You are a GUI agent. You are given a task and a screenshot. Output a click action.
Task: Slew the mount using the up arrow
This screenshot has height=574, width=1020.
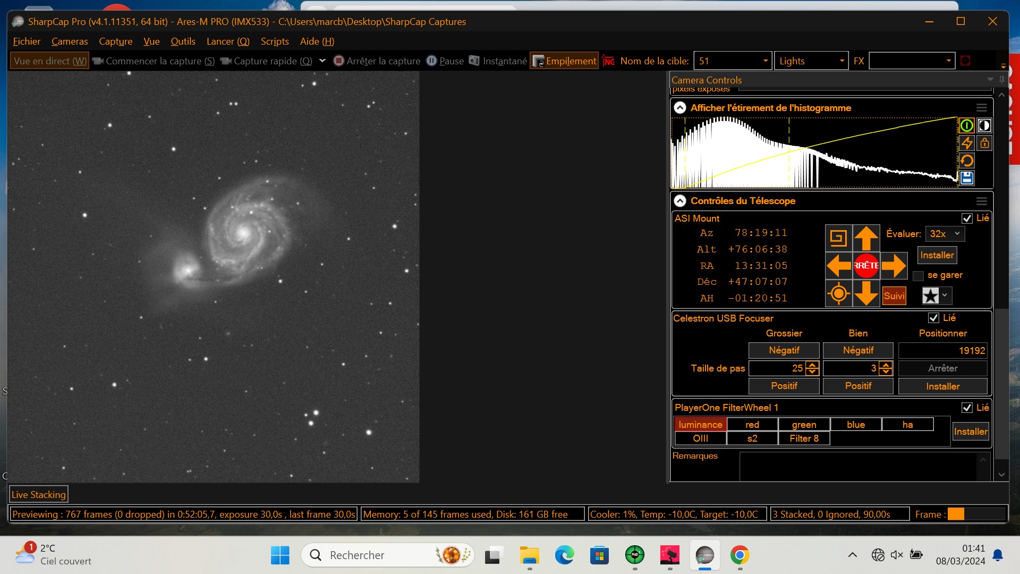pos(866,238)
